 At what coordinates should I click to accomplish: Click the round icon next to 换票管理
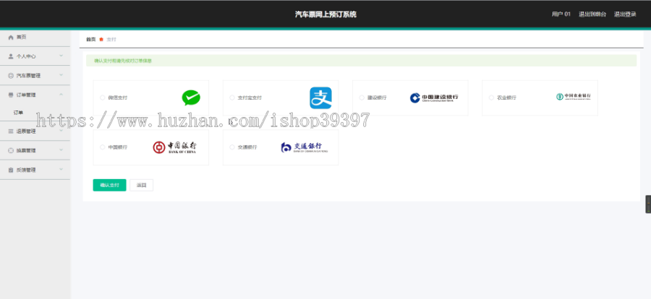pyautogui.click(x=11, y=150)
